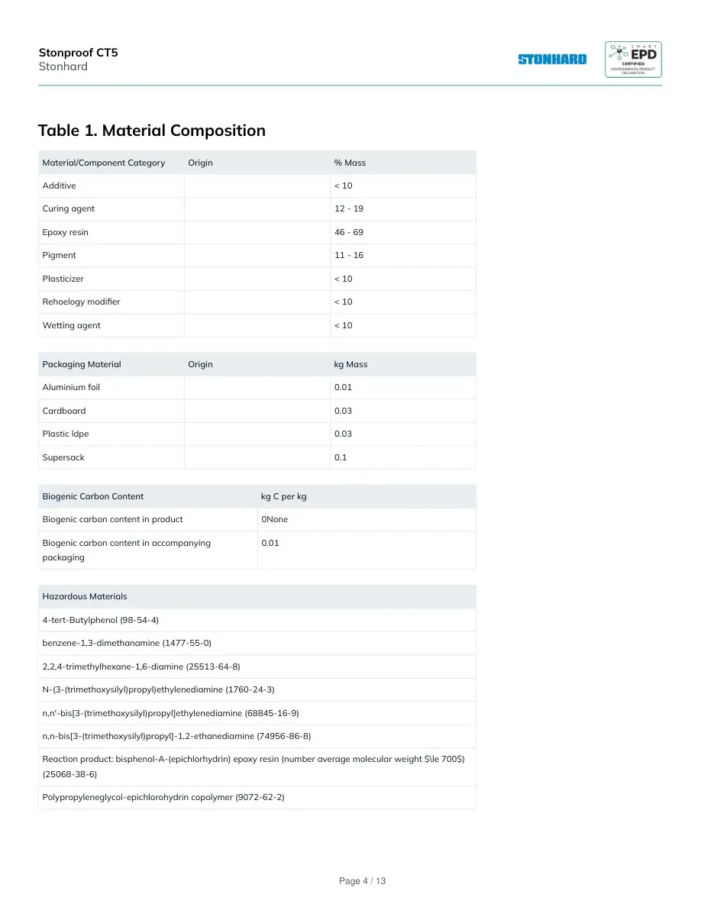Select the Stonproof CT5 document title

pos(78,53)
